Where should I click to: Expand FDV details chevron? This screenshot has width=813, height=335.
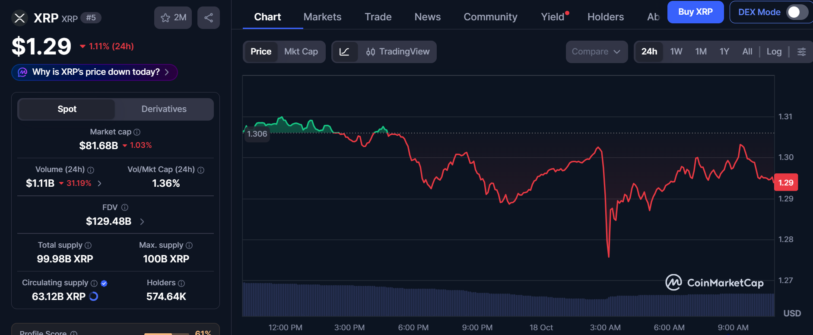[x=142, y=222]
